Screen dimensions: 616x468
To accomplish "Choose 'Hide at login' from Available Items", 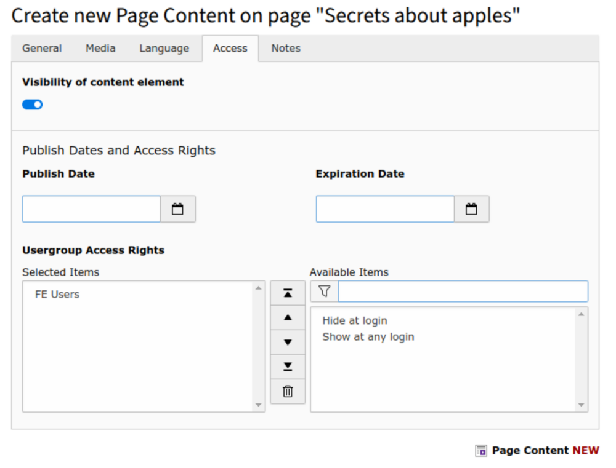I will pyautogui.click(x=355, y=321).
